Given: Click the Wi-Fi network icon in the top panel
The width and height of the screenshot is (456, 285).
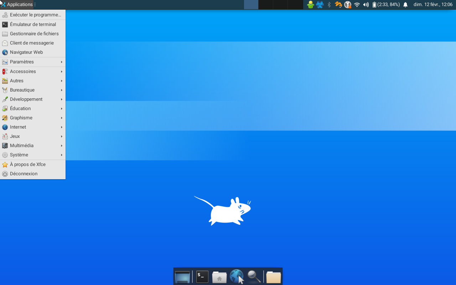Looking at the screenshot, I should pos(357,5).
